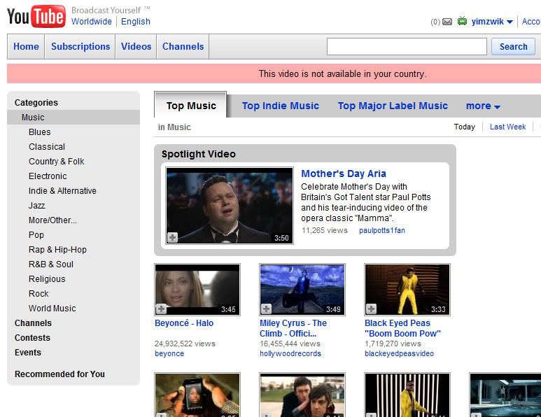Switch to the Top Indie Music tab
541x417 pixels.
pos(281,106)
